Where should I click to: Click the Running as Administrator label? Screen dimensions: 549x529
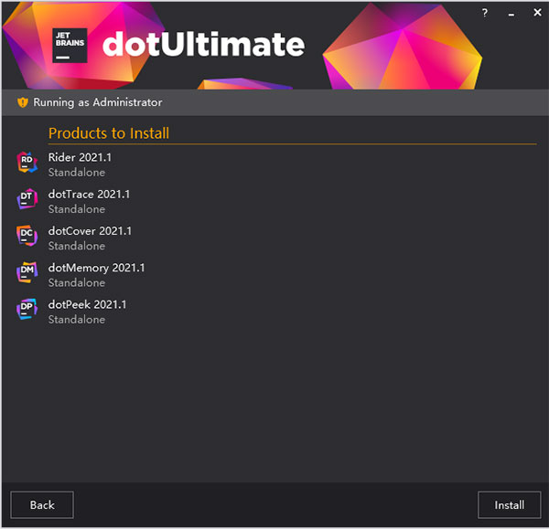[x=98, y=102]
